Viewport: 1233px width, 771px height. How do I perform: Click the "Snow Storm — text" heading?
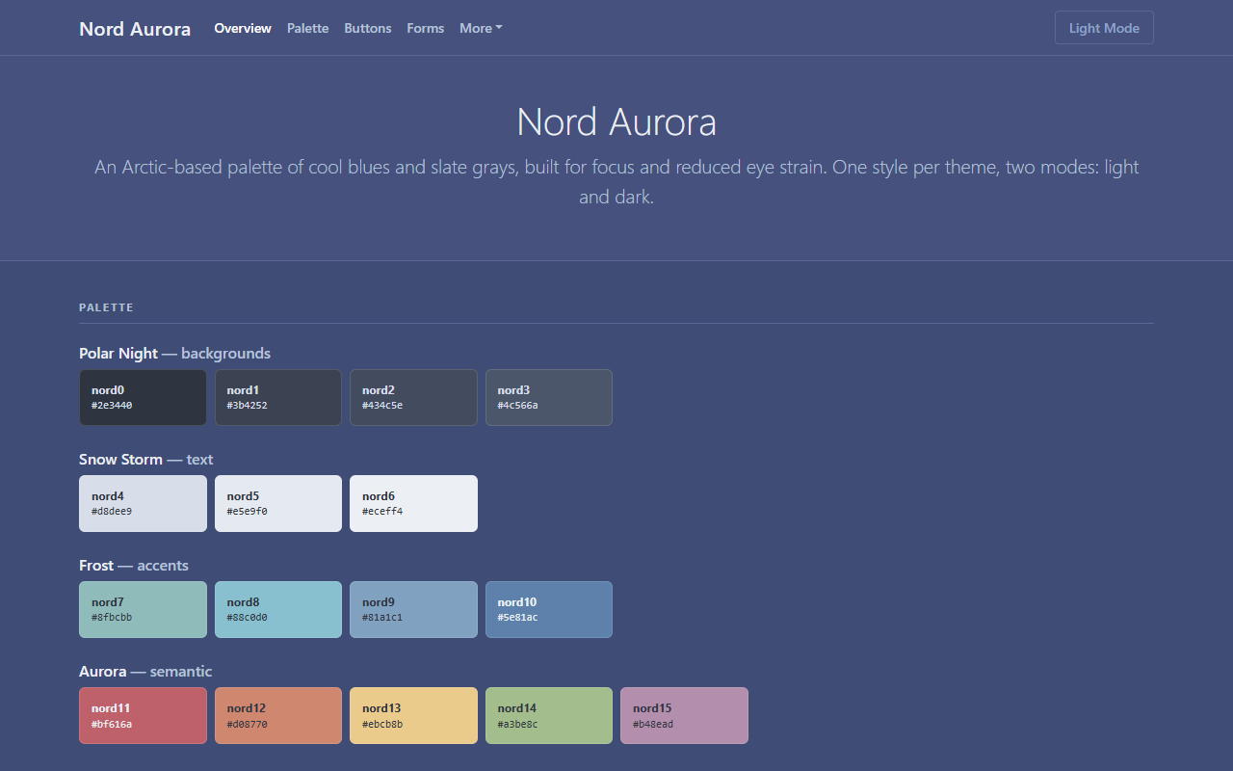click(x=145, y=459)
